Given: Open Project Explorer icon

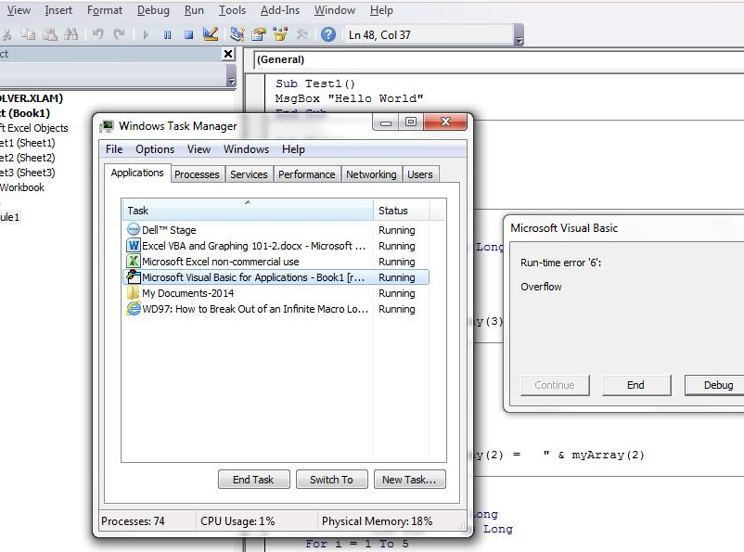Looking at the screenshot, I should click(237, 34).
